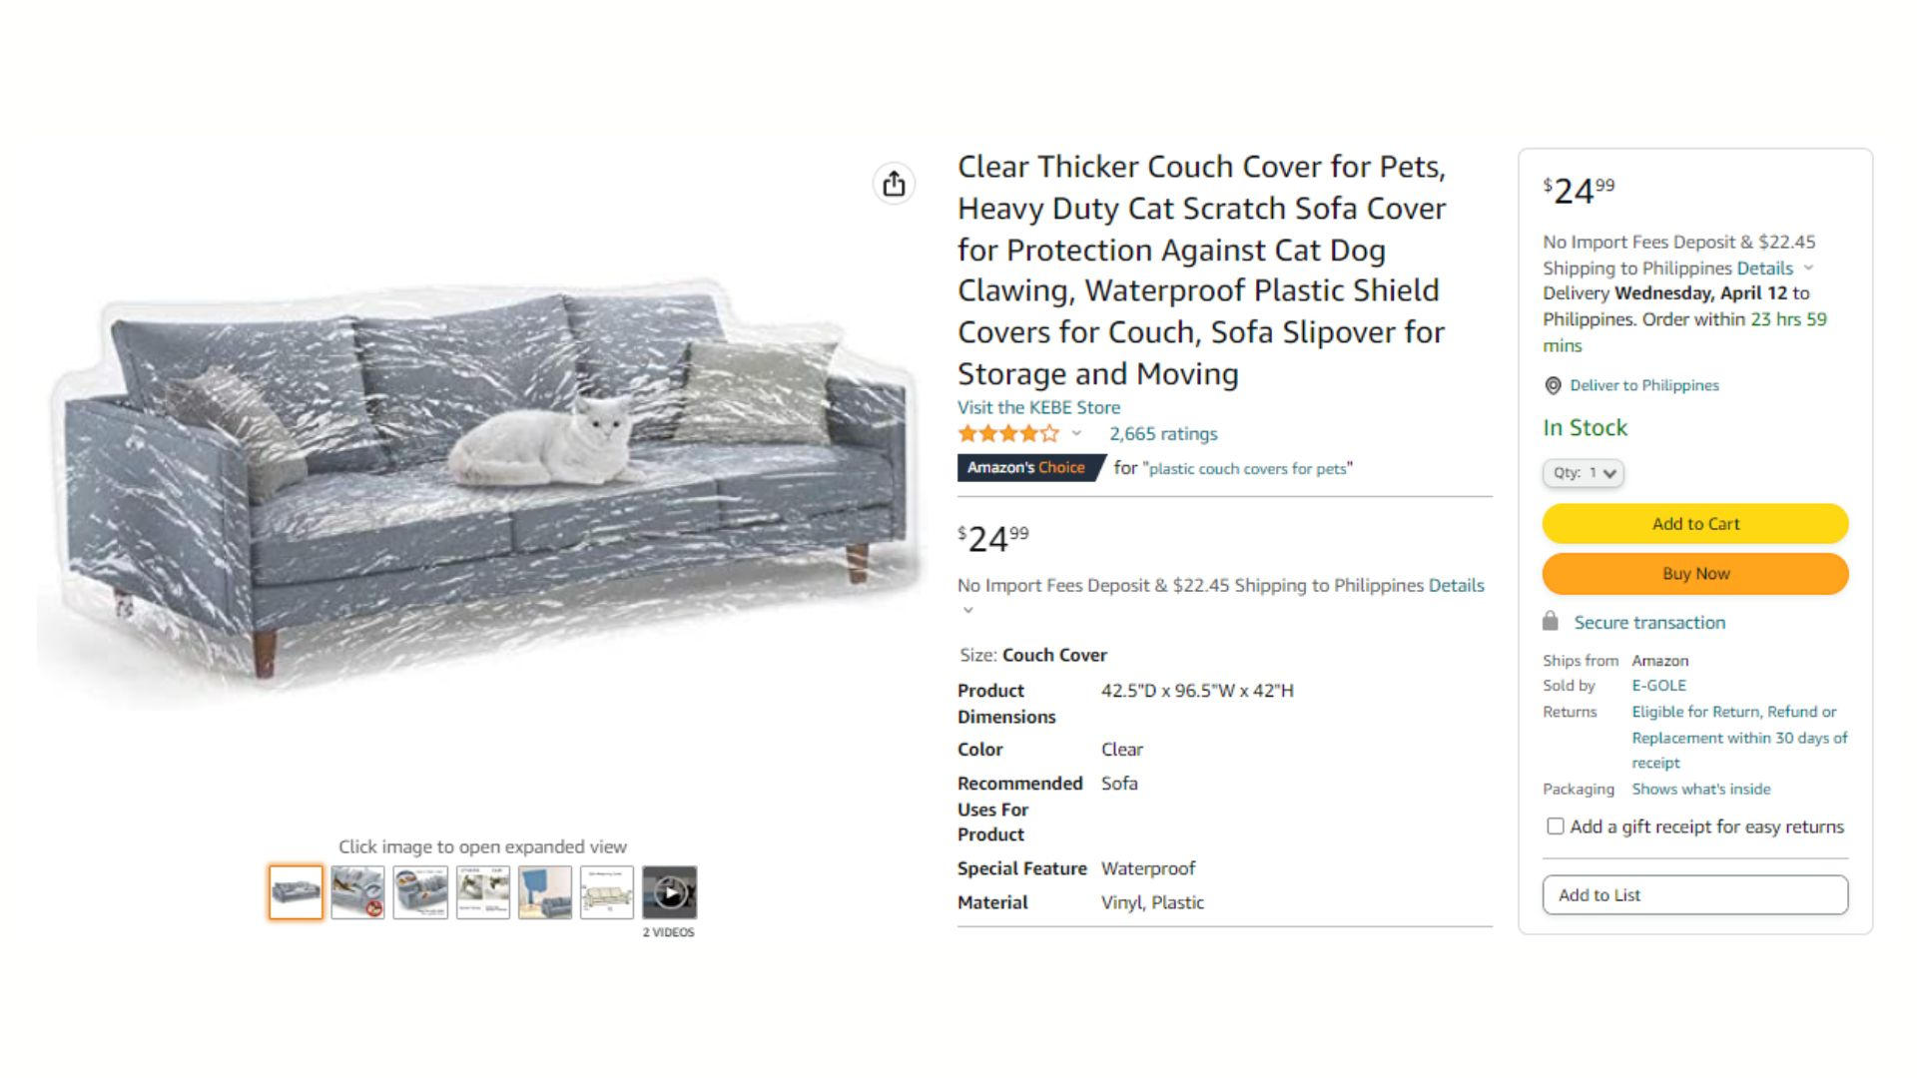This screenshot has height=1078, width=1917.
Task: Visit the KEBE Store link
Action: 1038,407
